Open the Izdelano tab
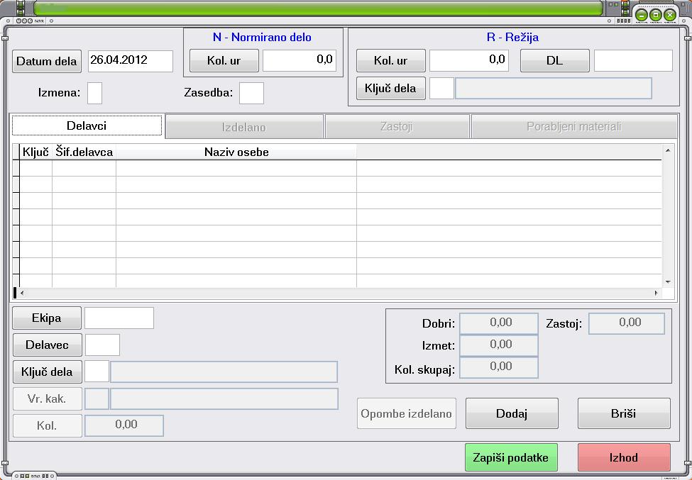 (x=244, y=127)
